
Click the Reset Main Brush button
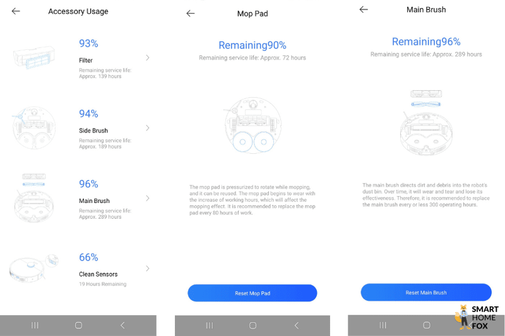426,293
